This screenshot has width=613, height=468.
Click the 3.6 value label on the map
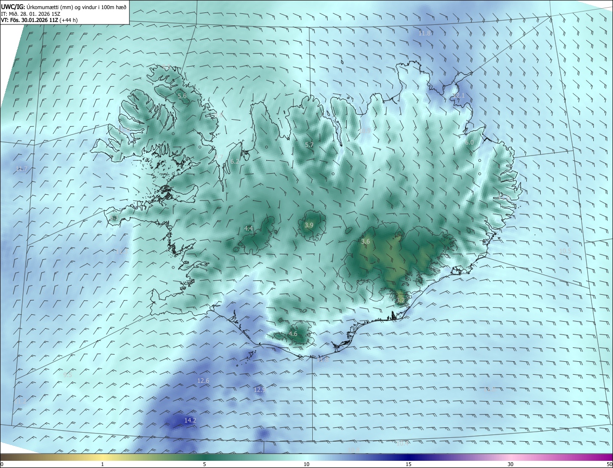tap(365, 242)
